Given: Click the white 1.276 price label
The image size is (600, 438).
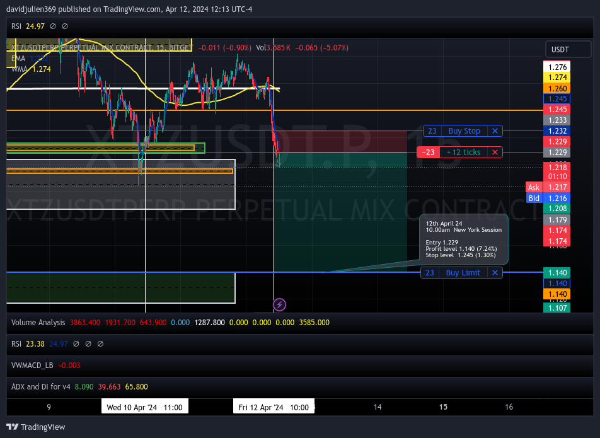Looking at the screenshot, I should click(x=557, y=67).
